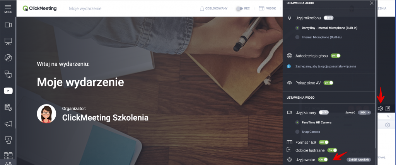Select the whiteboard pencil sidebar icon
The width and height of the screenshot is (396, 165).
coord(9,58)
